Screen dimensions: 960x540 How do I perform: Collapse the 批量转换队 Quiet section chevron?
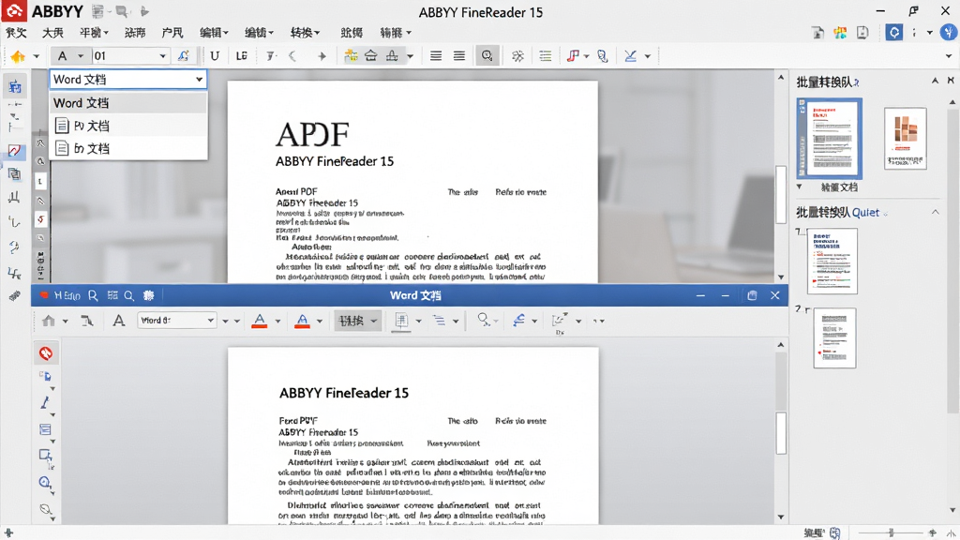935,213
